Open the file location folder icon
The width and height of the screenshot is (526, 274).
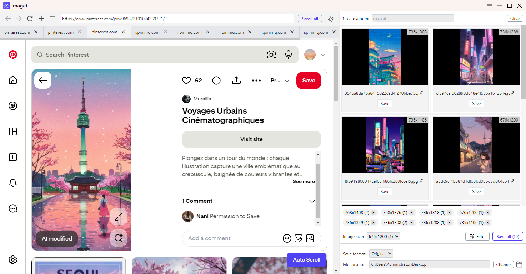[x=519, y=264]
